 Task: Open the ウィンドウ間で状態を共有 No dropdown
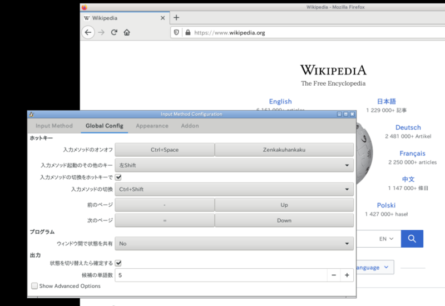click(x=234, y=244)
